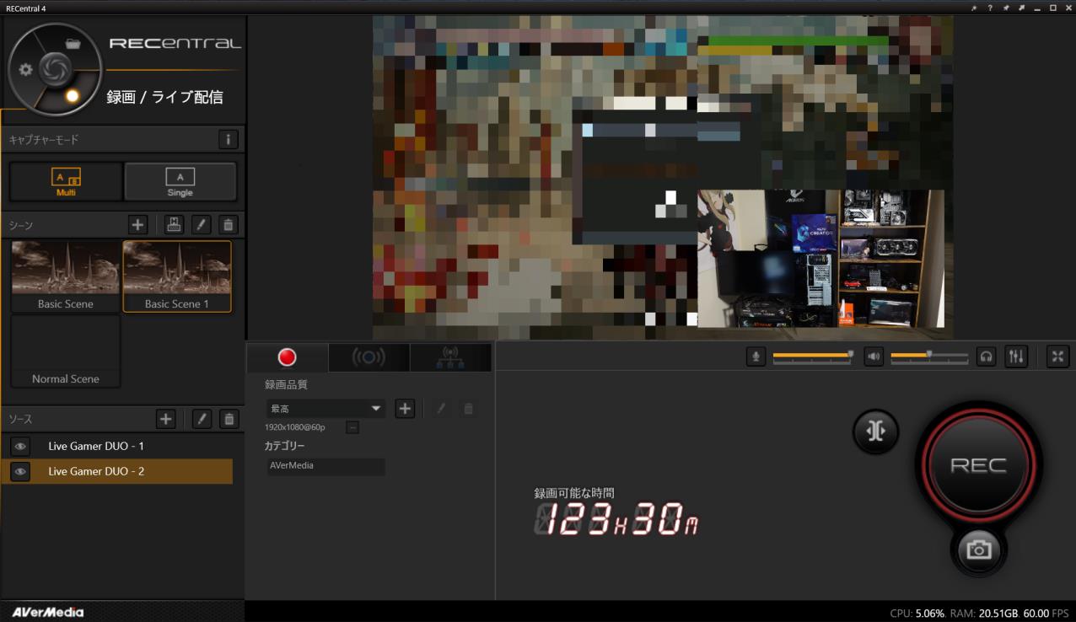Screen dimensions: 1076x622
Task: Delete the selected scene via trash icon
Action: pos(228,225)
